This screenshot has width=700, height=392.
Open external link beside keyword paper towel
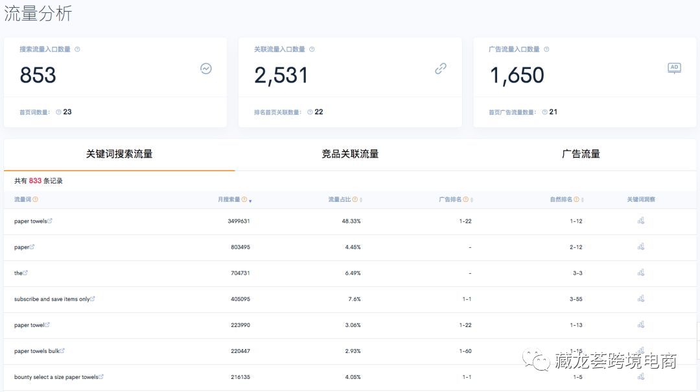[x=47, y=325]
